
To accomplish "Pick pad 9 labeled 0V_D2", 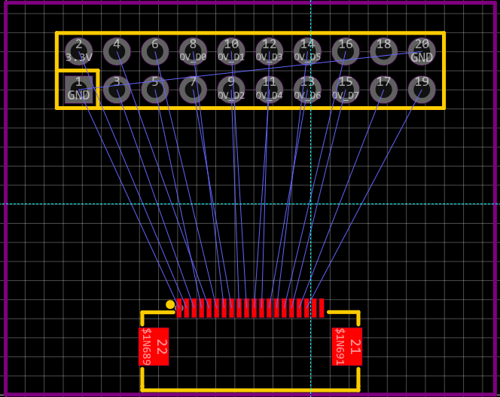I will (231, 90).
